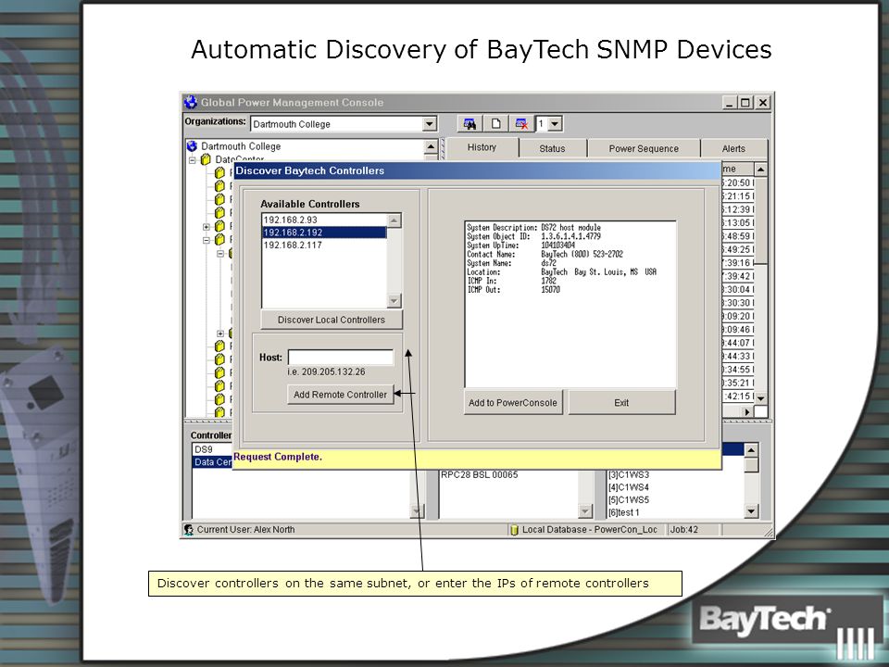Click Add Remote Controller button

(x=340, y=395)
